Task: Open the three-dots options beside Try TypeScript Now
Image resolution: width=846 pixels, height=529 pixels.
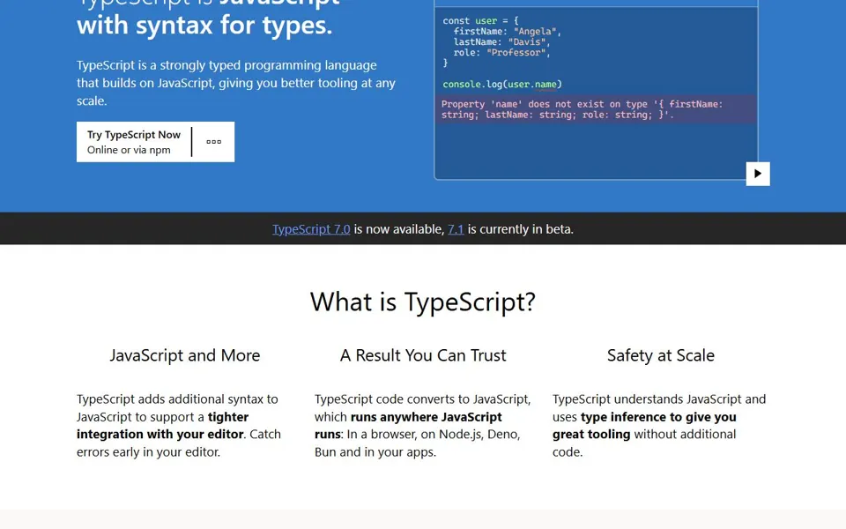Action: (x=213, y=142)
